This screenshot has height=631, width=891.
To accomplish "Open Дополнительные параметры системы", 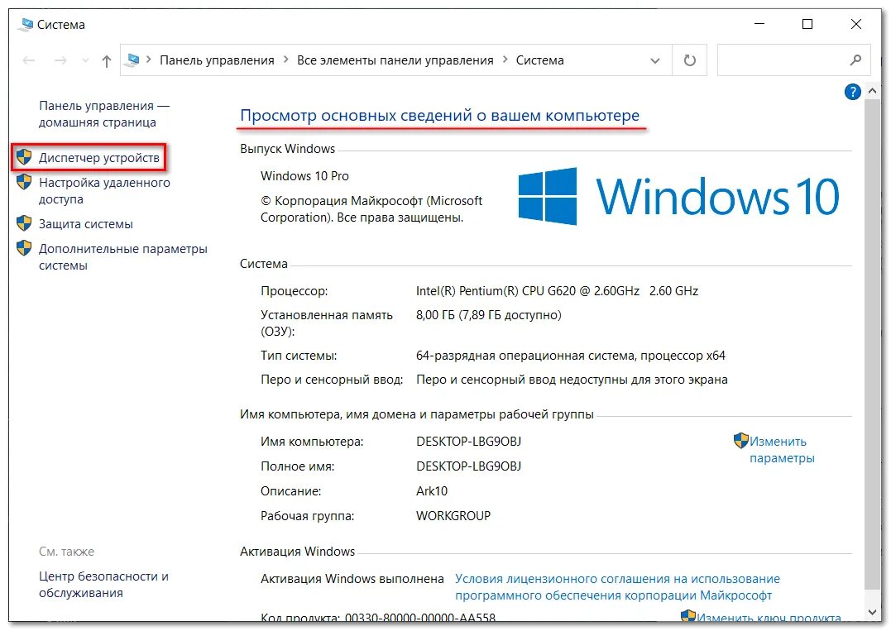I will pos(122,257).
